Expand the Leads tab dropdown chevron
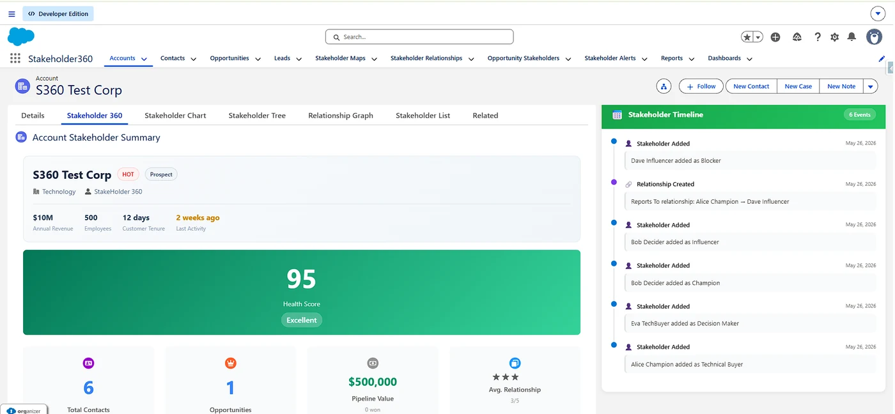 tap(299, 59)
